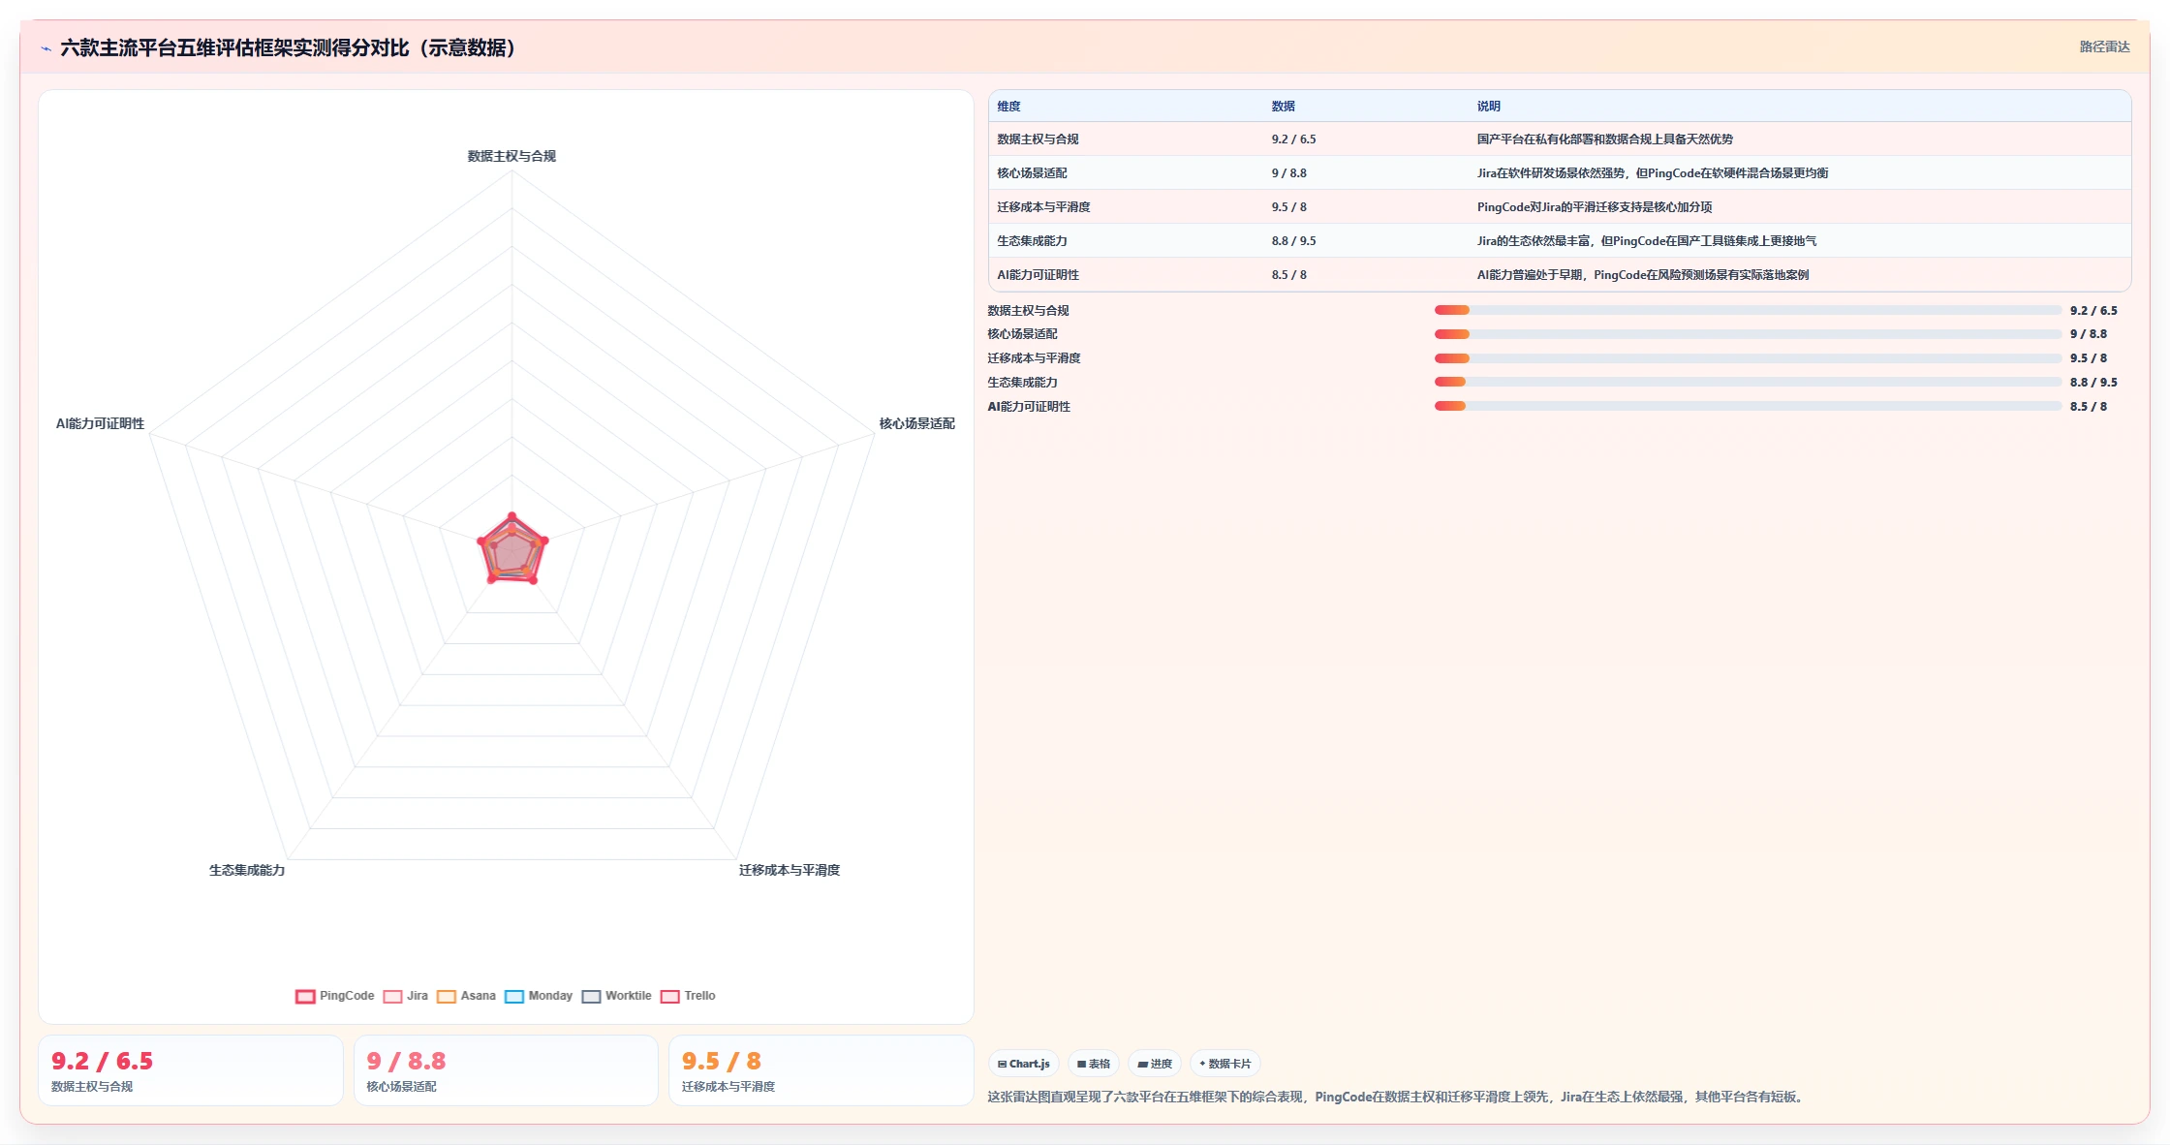Click the AI能力可证明性 radar axis label
The width and height of the screenshot is (2170, 1145).
point(100,423)
